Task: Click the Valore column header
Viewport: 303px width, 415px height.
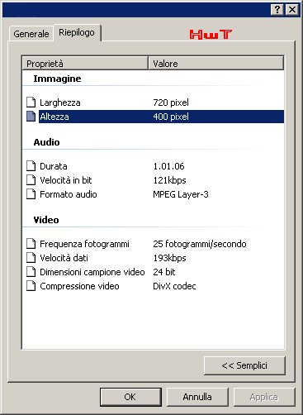Action: pyautogui.click(x=216, y=64)
